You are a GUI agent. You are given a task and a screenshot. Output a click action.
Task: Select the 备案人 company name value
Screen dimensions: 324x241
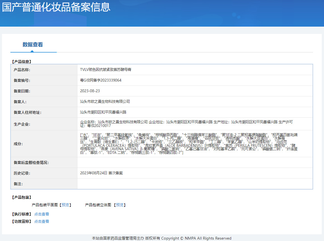coord(105,101)
